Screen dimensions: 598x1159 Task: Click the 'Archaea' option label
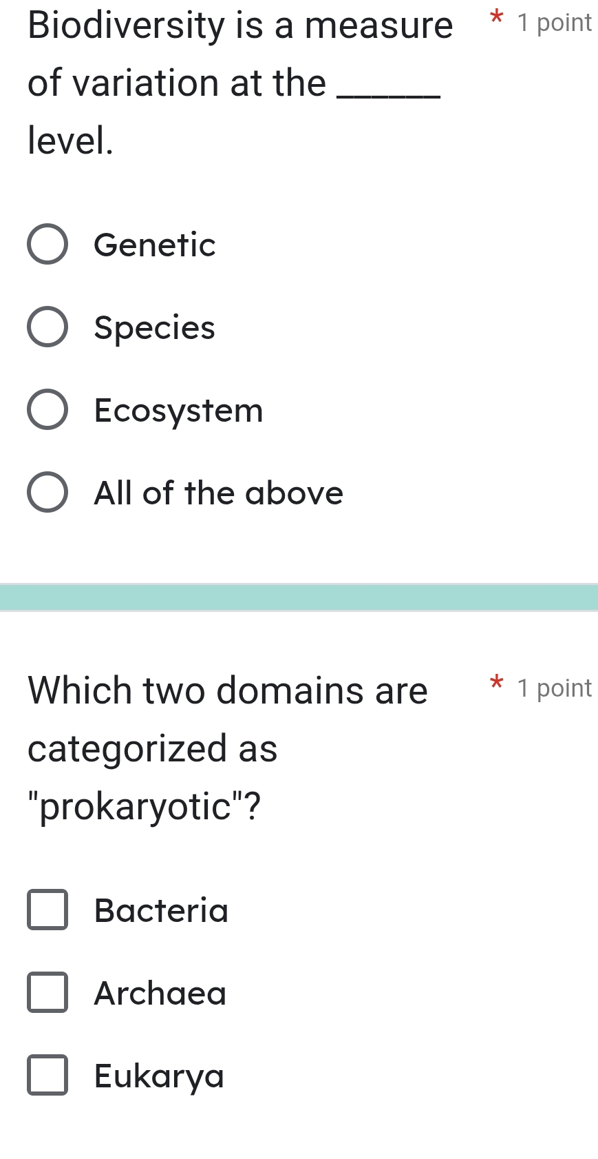[x=160, y=993]
